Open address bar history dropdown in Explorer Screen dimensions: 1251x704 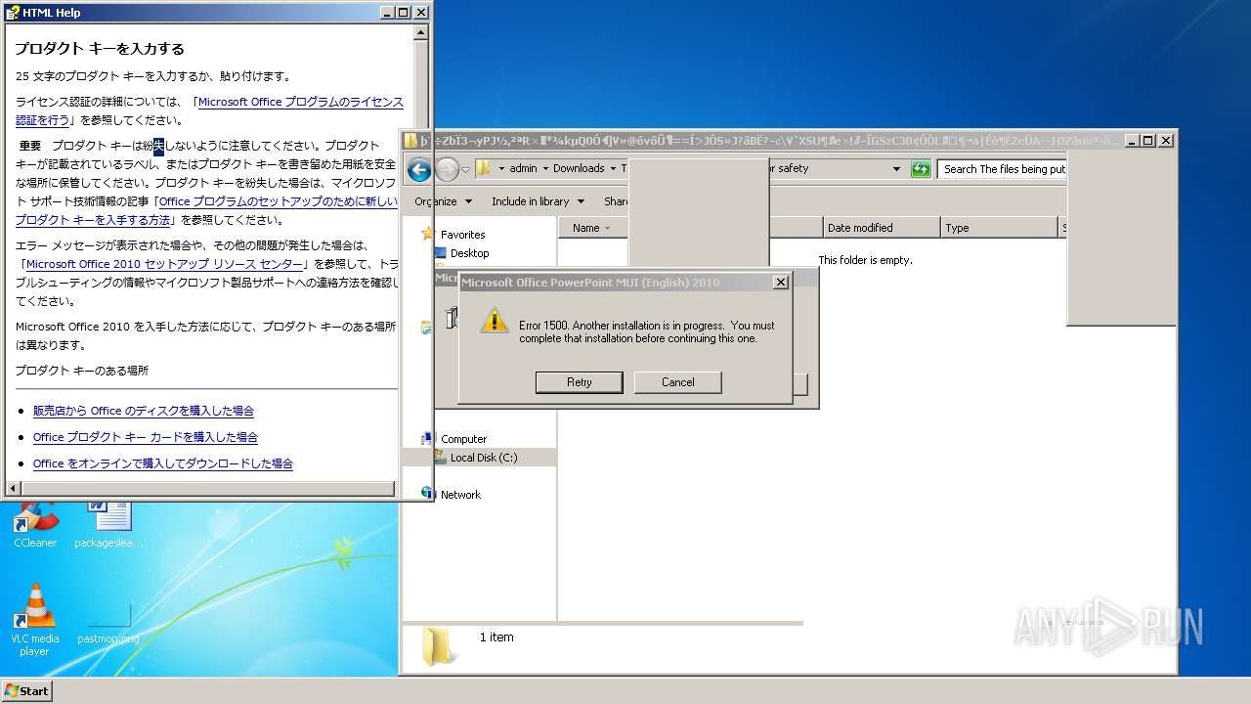[x=896, y=169]
